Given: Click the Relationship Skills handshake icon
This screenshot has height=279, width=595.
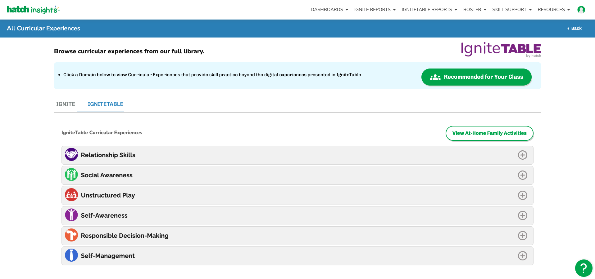Looking at the screenshot, I should click(71, 154).
